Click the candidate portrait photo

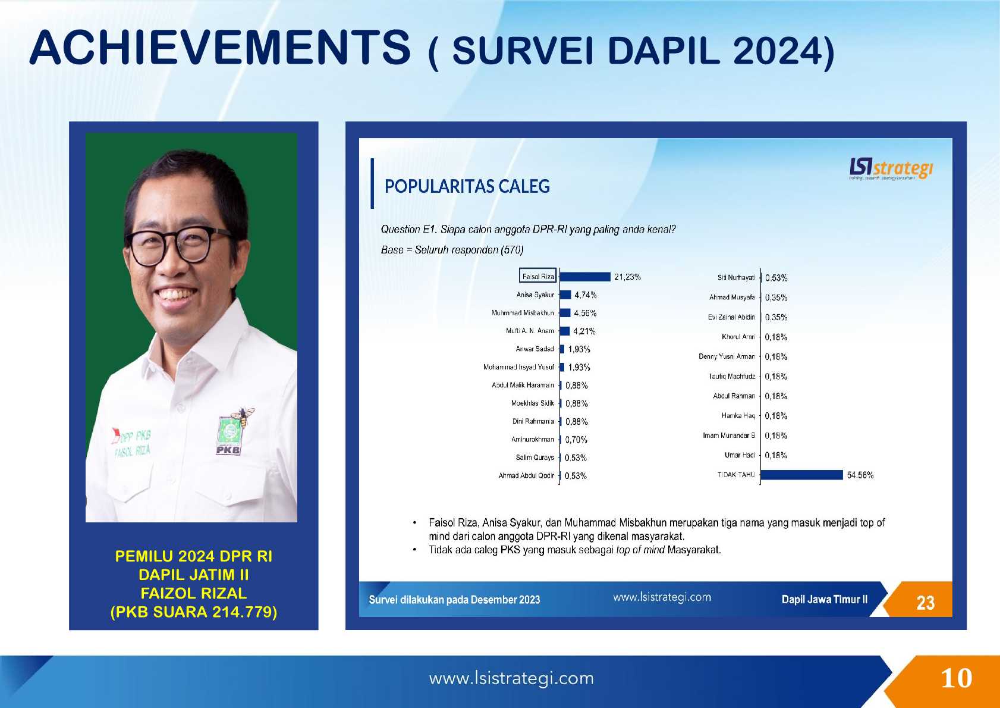(191, 327)
